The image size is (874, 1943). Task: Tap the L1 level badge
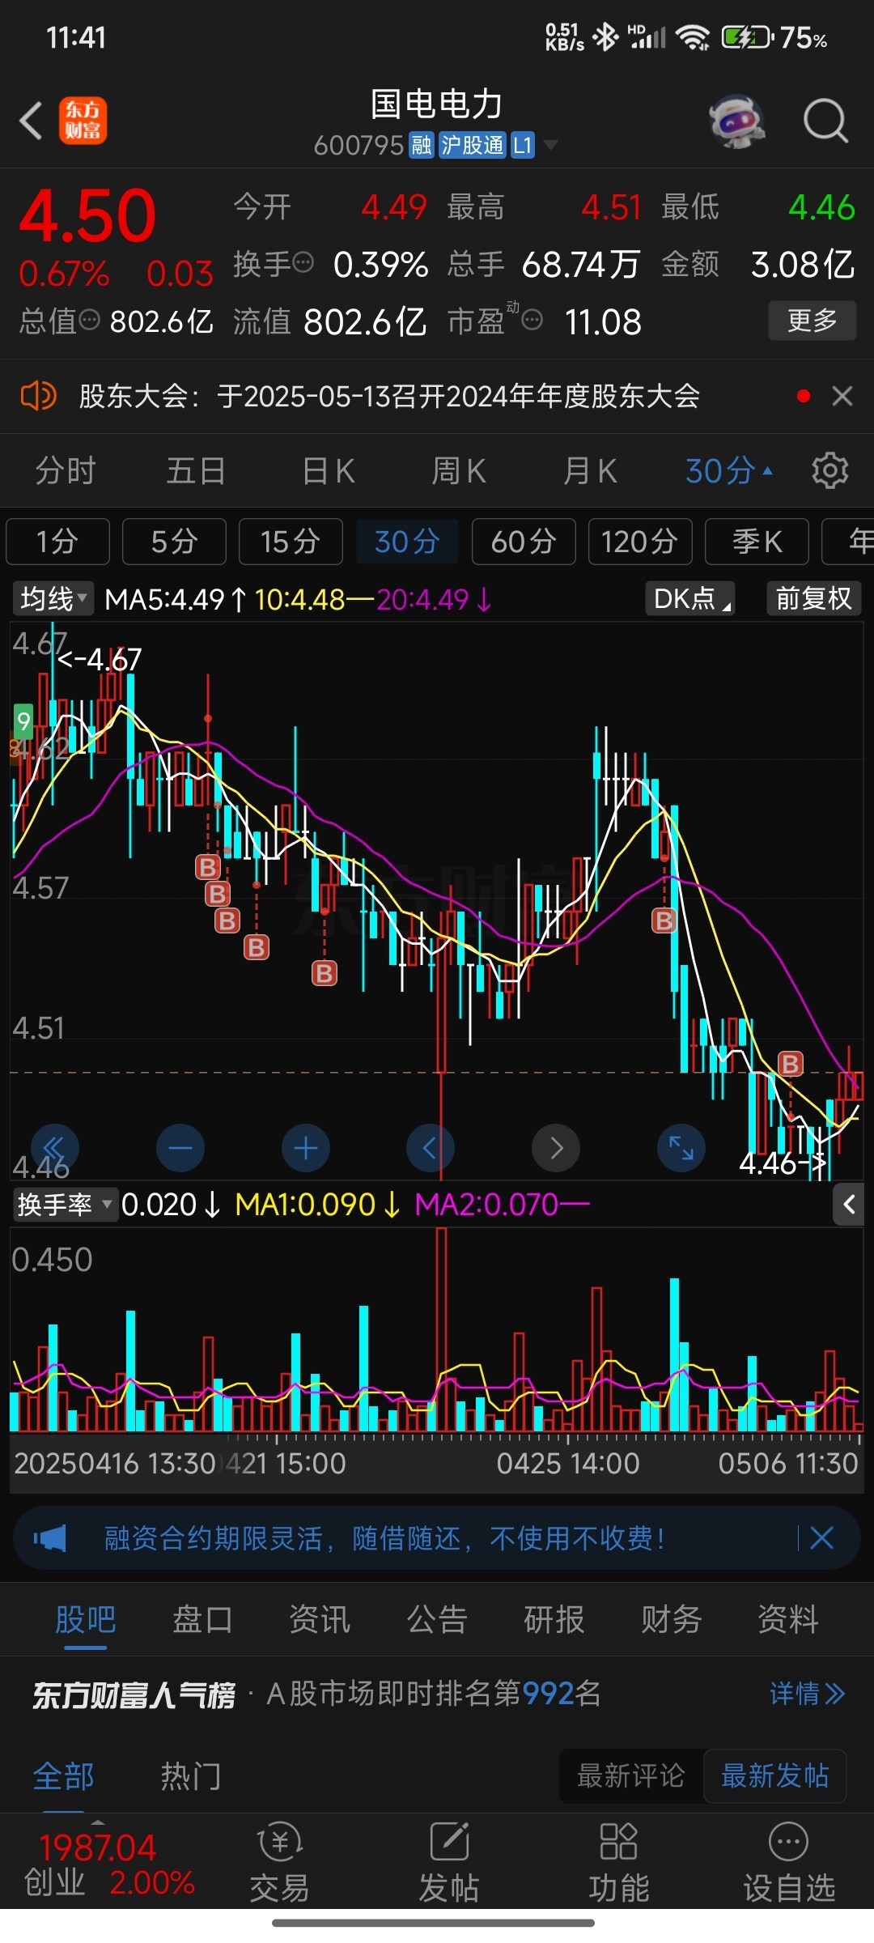(523, 145)
